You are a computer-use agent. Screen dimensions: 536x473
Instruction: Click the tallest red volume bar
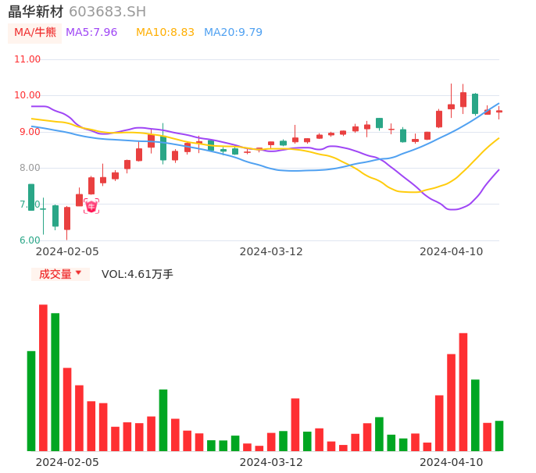click(44, 378)
